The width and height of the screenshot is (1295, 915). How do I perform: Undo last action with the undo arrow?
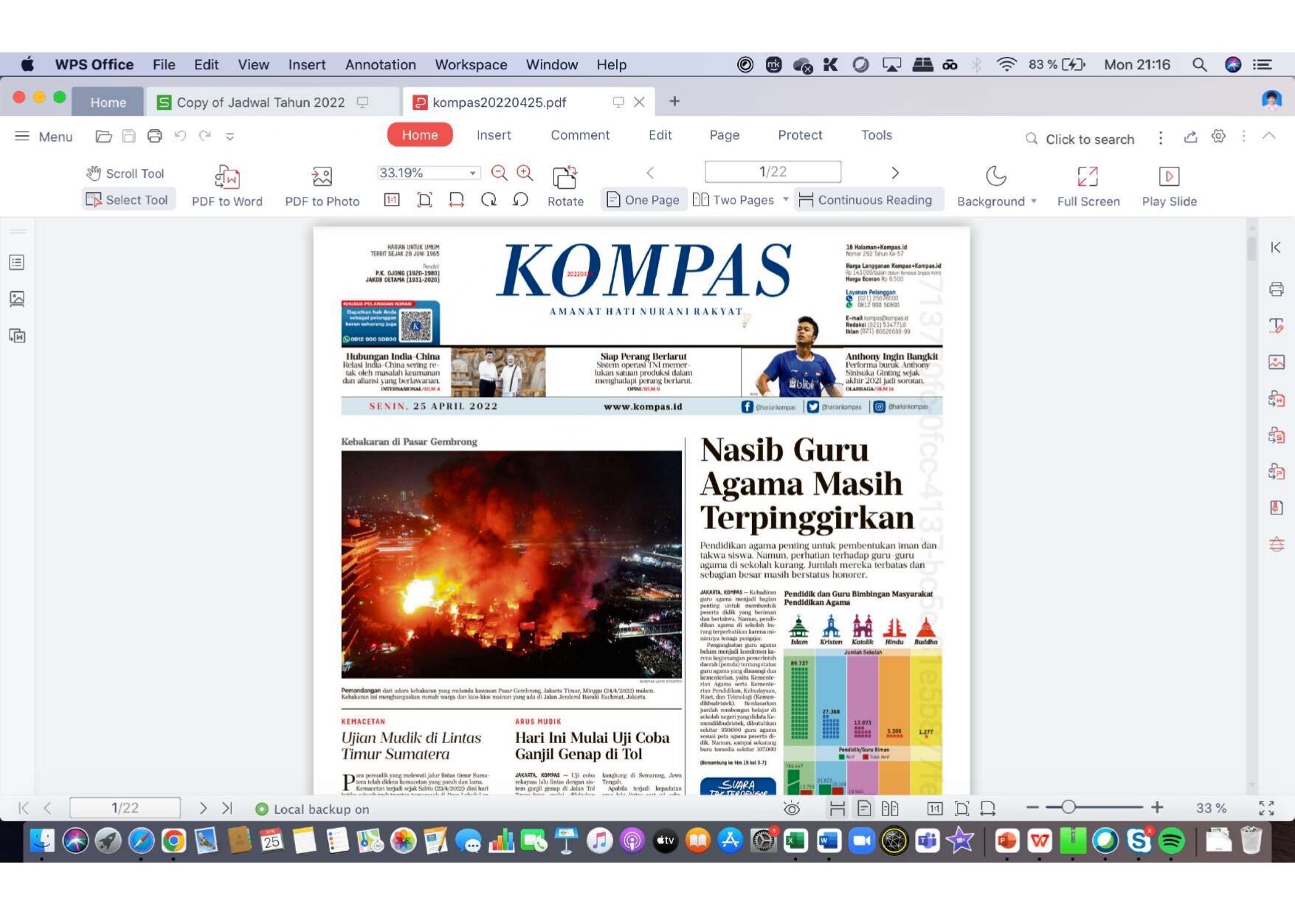[x=180, y=136]
